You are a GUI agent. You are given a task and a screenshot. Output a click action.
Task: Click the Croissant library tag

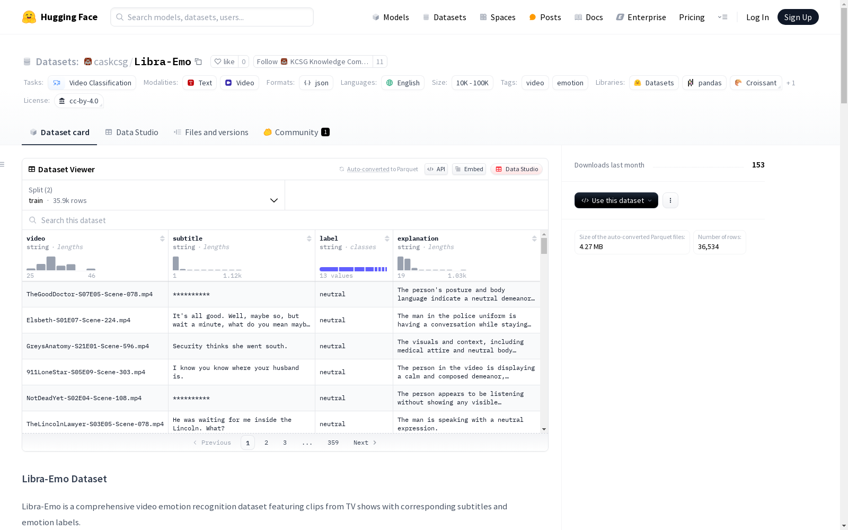756,83
